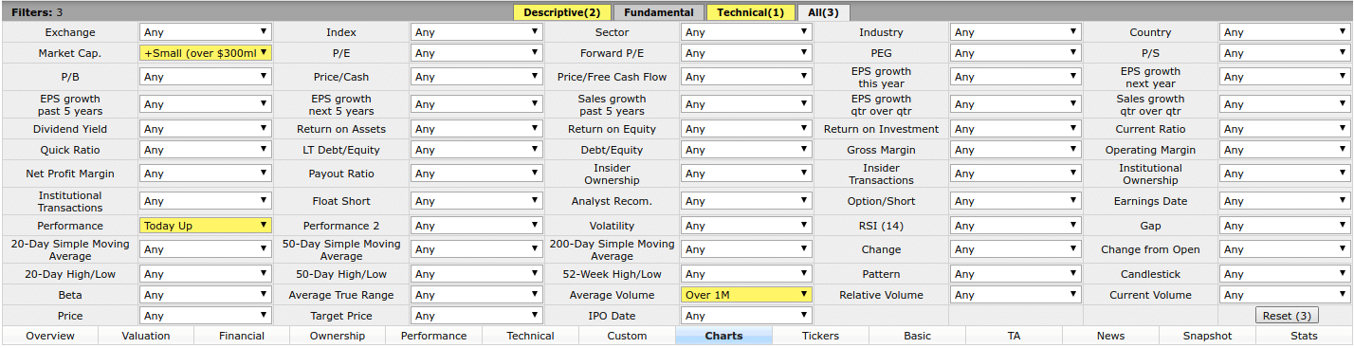This screenshot has width=1354, height=348.
Task: Open the Stats view tab
Action: [1304, 336]
